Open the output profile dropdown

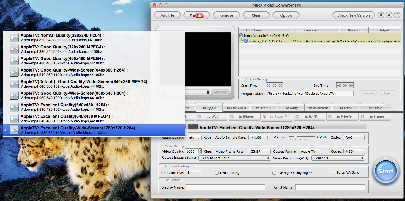(275, 127)
